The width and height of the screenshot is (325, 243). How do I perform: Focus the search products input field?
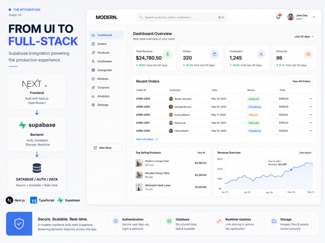click(x=182, y=17)
